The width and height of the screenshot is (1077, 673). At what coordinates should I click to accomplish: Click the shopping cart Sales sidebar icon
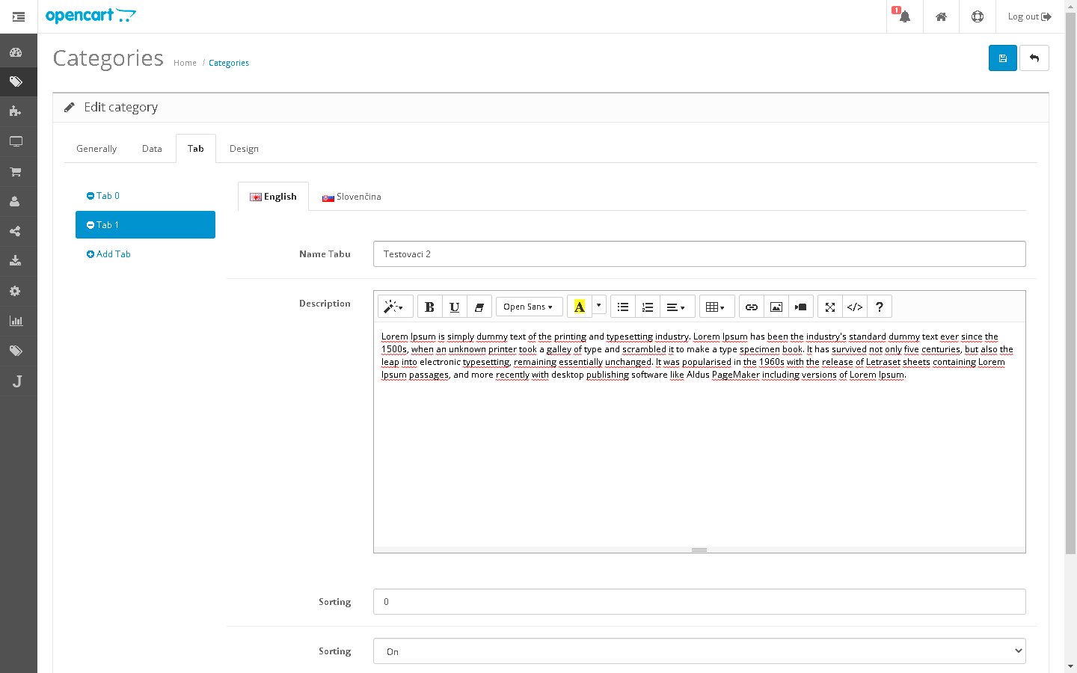point(16,171)
